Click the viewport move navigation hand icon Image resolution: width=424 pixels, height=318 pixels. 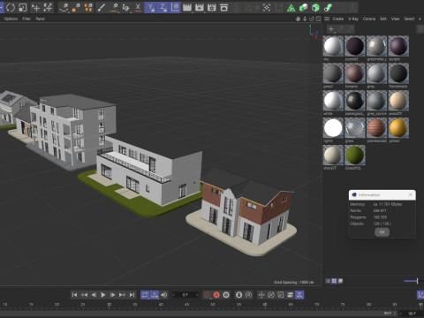[298, 19]
